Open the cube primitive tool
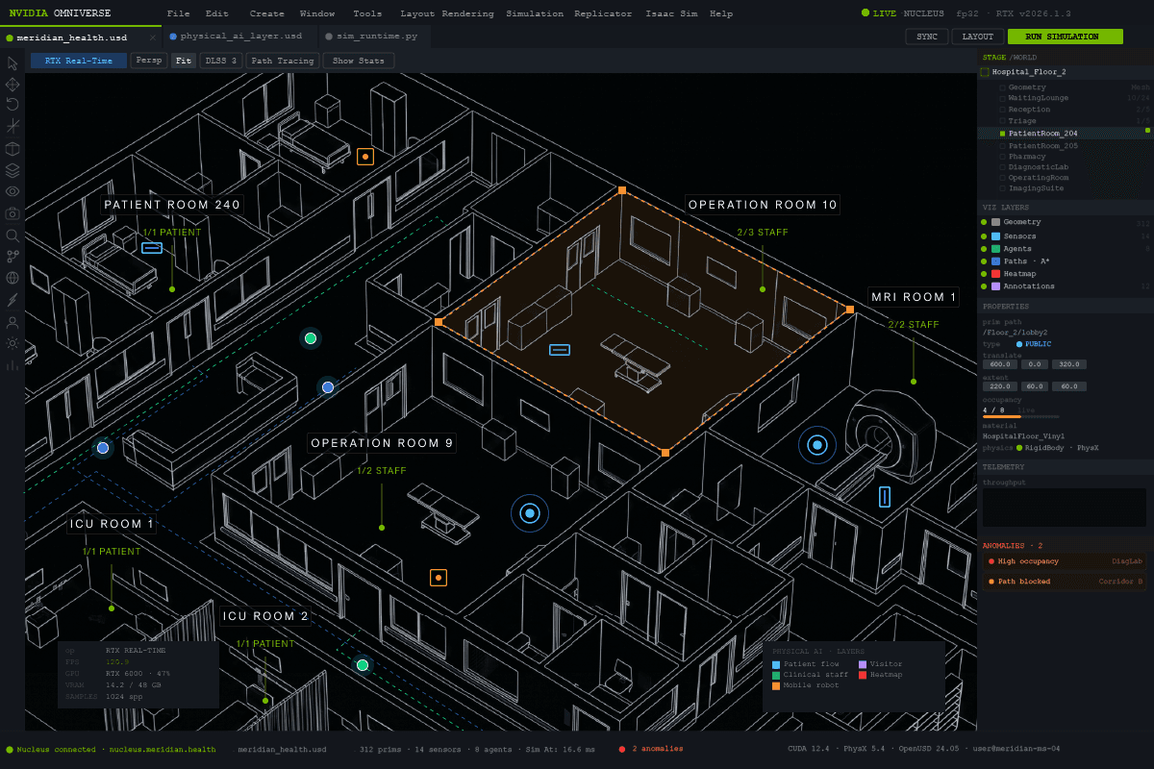Image resolution: width=1154 pixels, height=769 pixels. pos(13,149)
